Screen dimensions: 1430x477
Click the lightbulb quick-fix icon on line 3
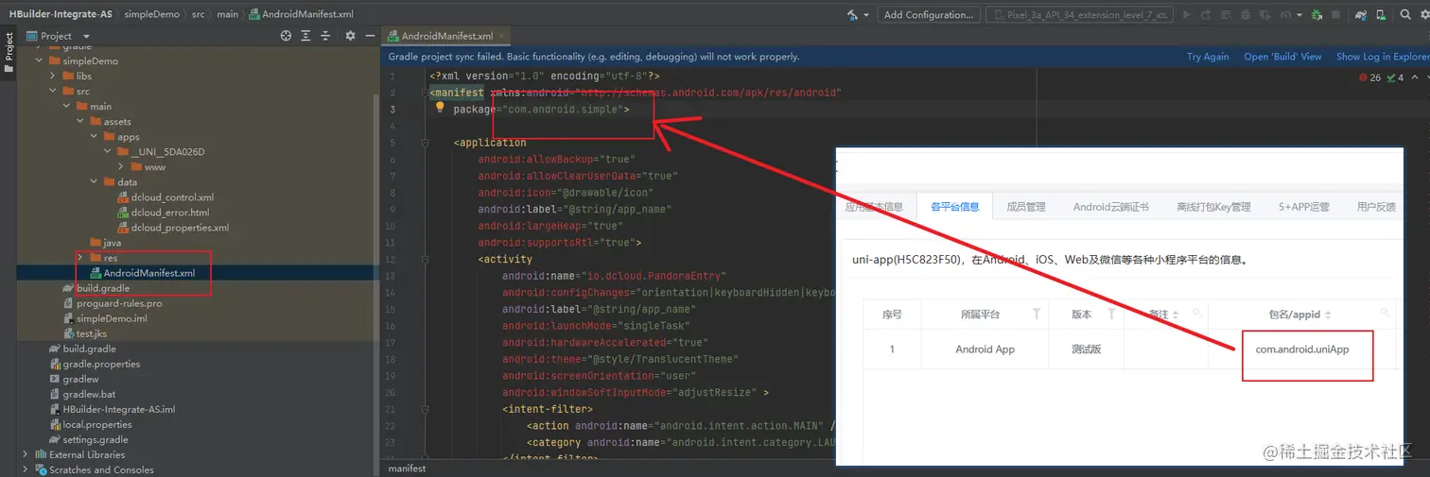(x=440, y=108)
